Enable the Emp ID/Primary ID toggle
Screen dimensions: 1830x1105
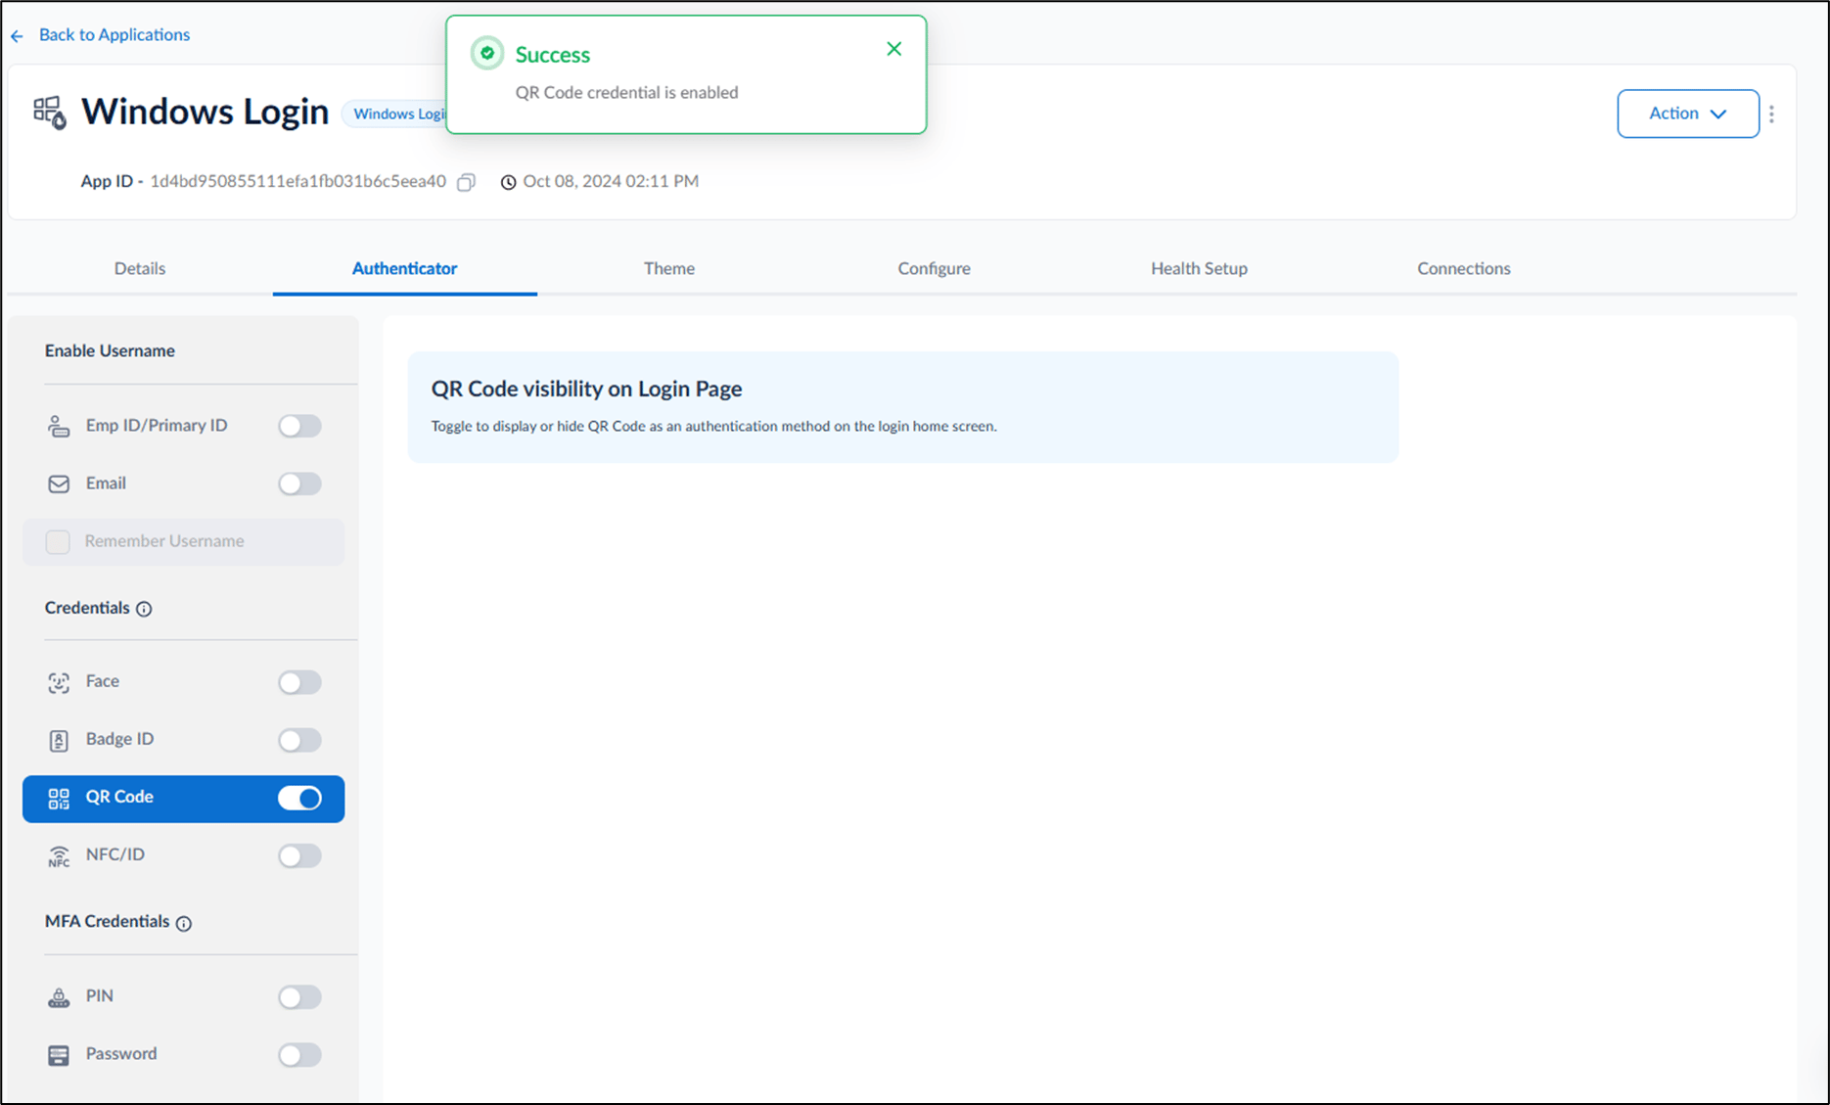point(299,426)
